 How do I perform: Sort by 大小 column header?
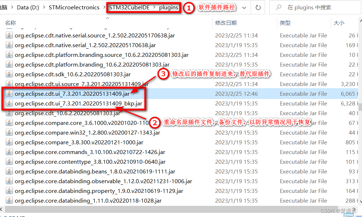tap(339, 23)
